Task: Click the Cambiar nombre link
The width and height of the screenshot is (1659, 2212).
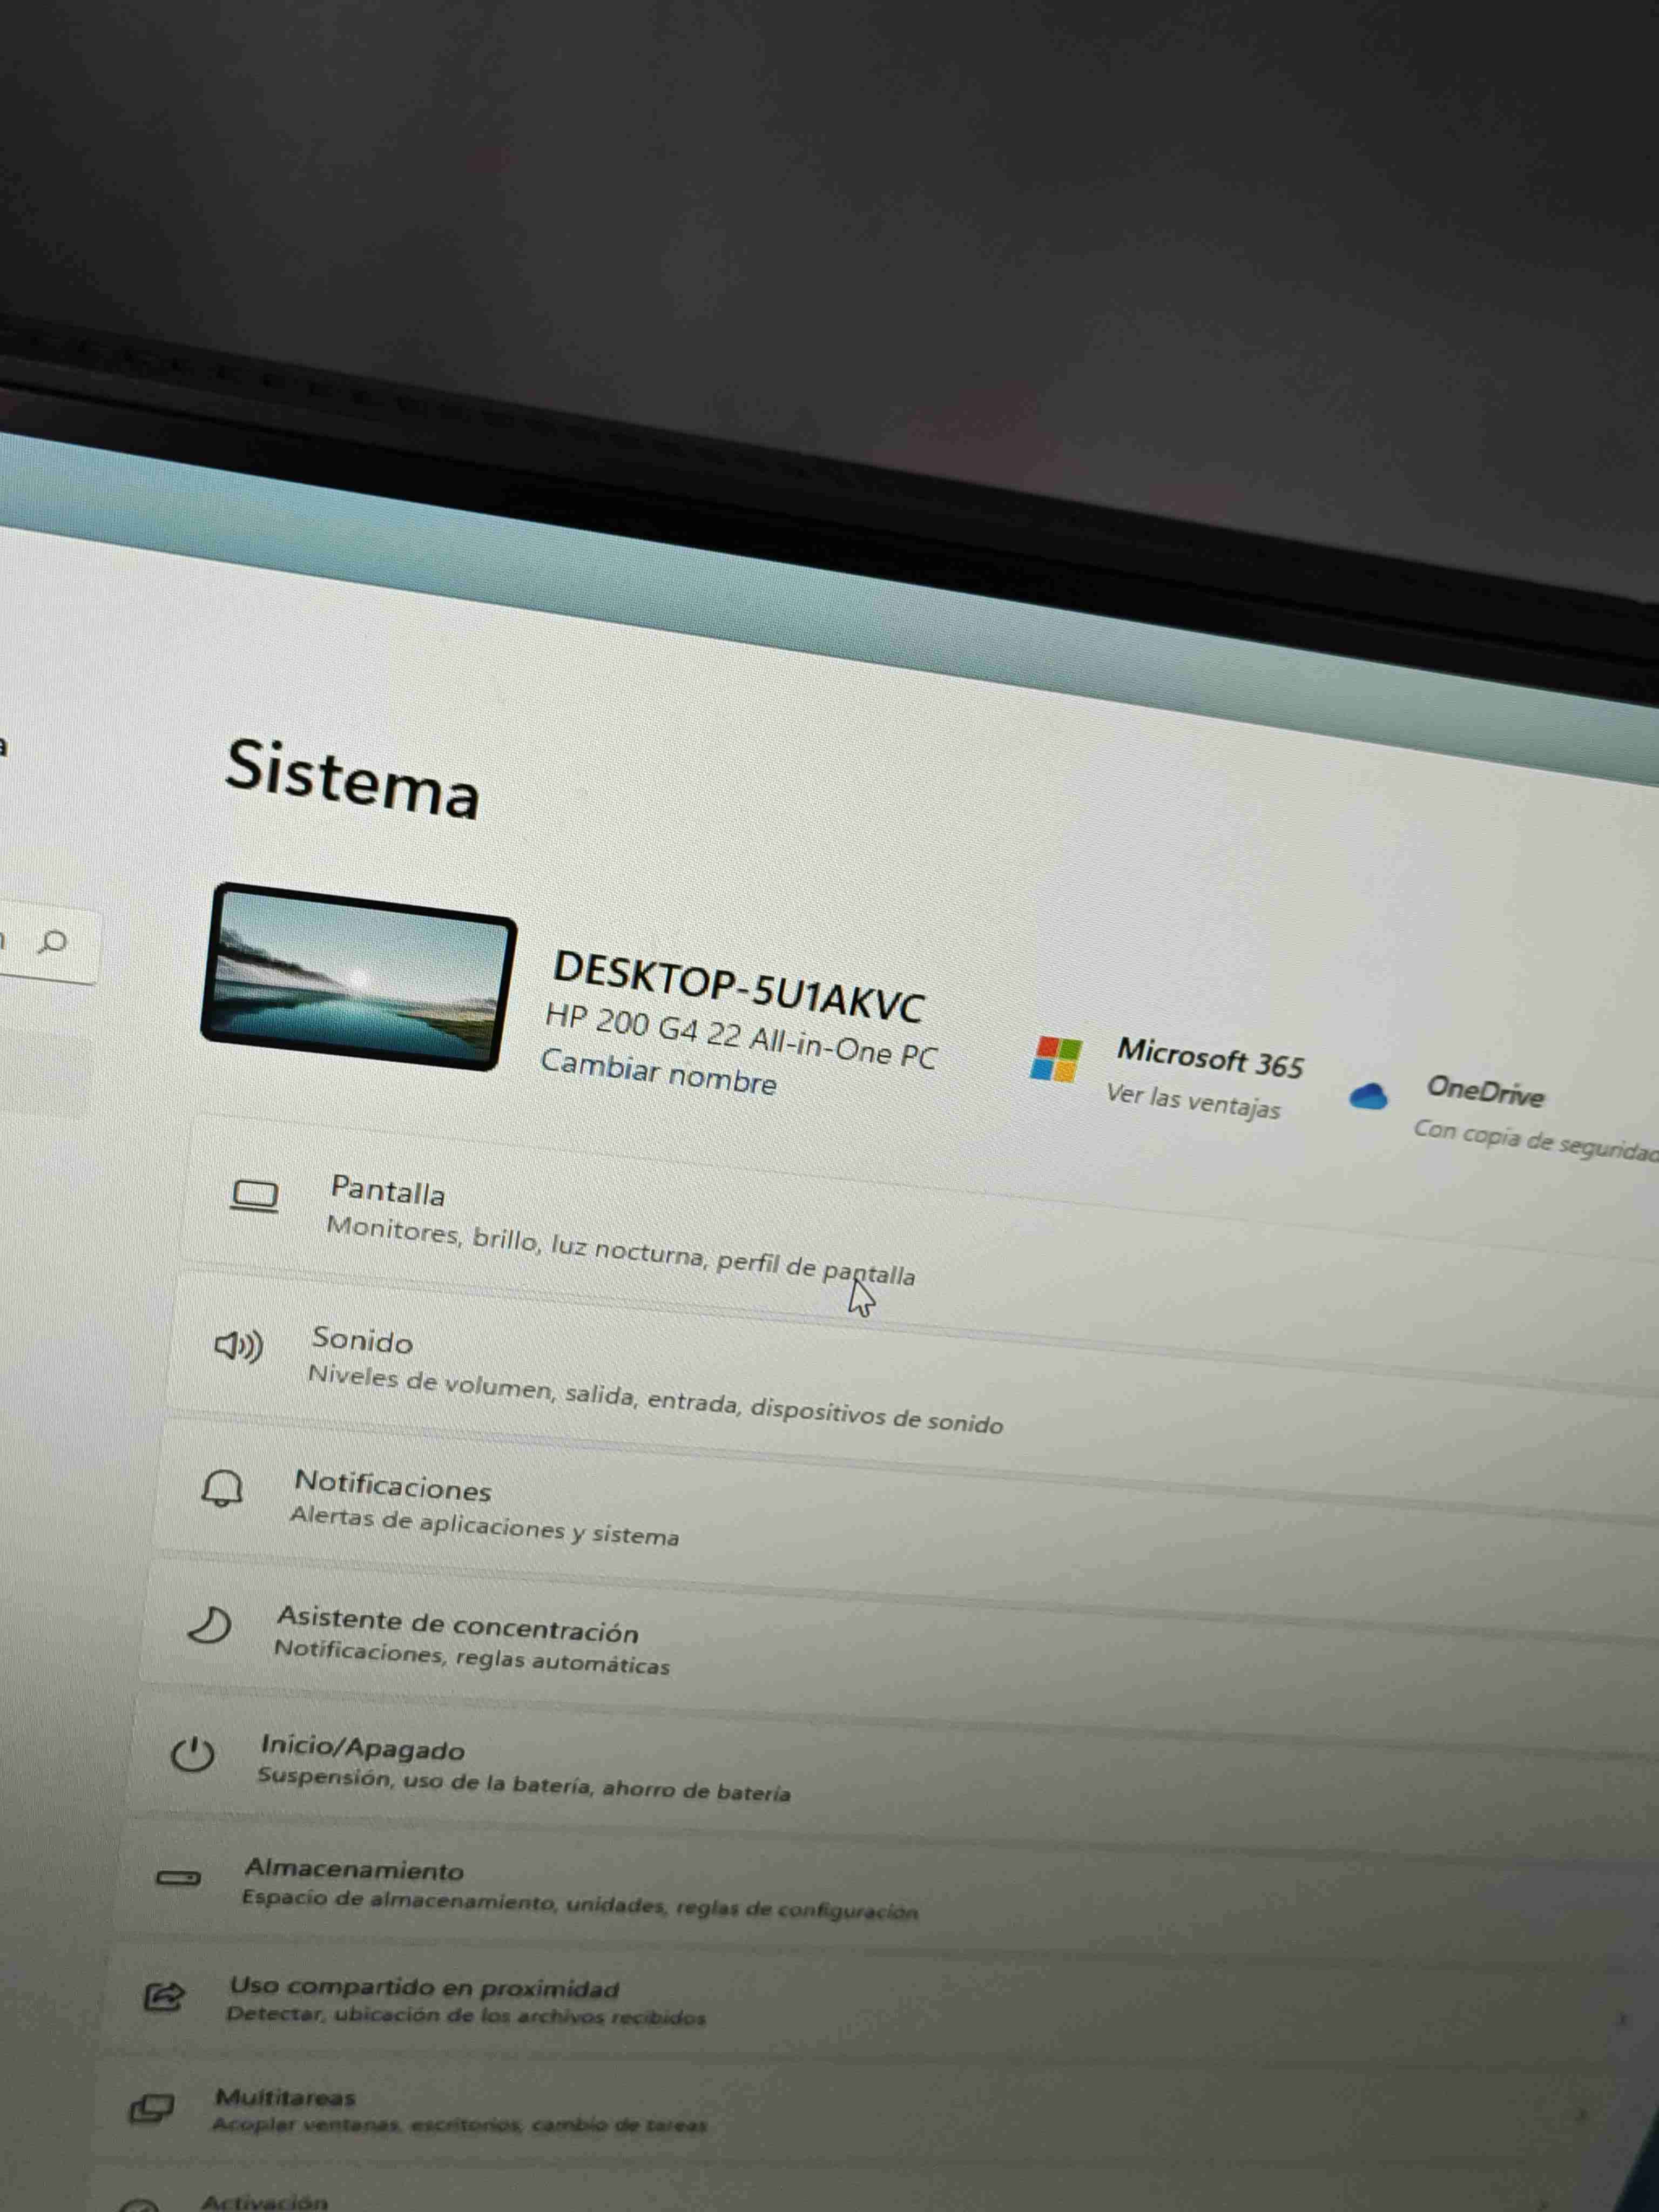Action: 658,1073
